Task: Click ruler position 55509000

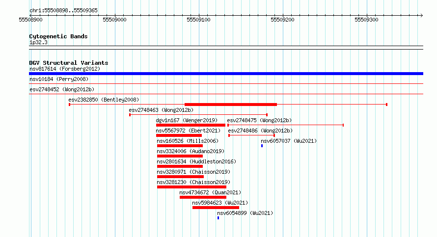Action: coord(114,20)
